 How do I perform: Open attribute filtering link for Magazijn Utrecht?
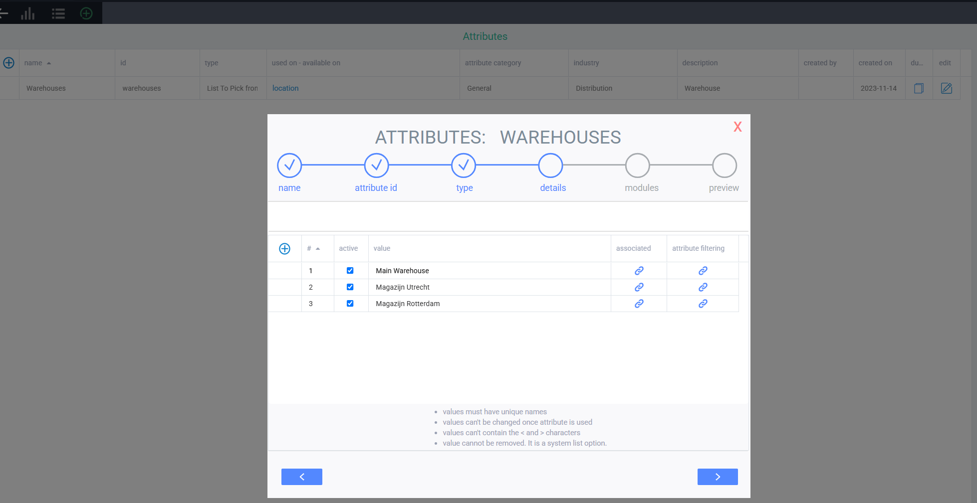tap(703, 287)
